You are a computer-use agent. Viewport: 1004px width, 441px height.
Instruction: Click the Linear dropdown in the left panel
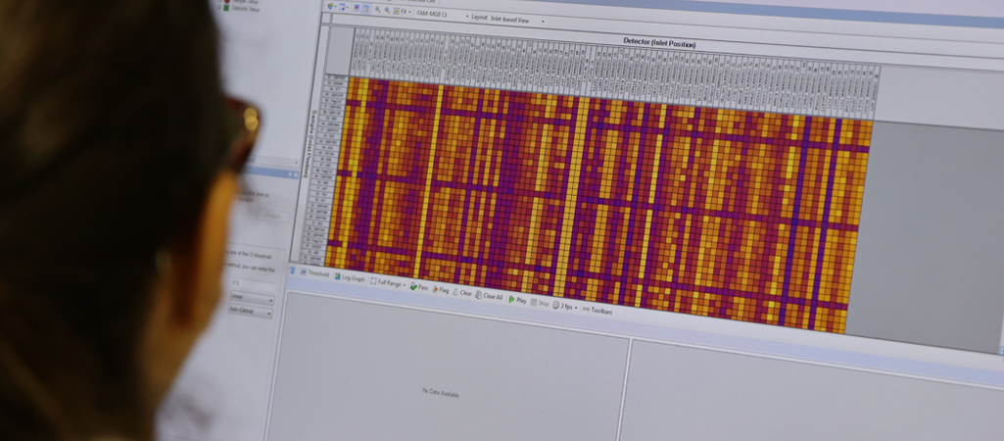pyautogui.click(x=251, y=298)
